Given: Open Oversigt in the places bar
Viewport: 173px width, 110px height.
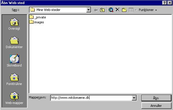Looking at the screenshot, I should [14, 24].
